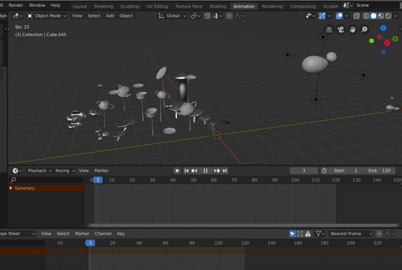Open Global transform orientation dropdown
Screen dimensions: 402x270
(172, 16)
